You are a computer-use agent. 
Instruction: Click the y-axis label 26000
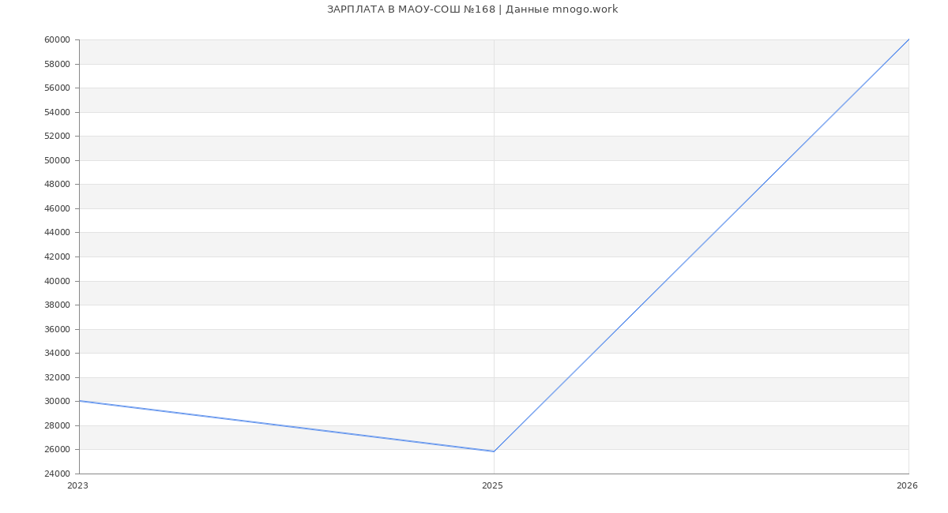pyautogui.click(x=58, y=449)
